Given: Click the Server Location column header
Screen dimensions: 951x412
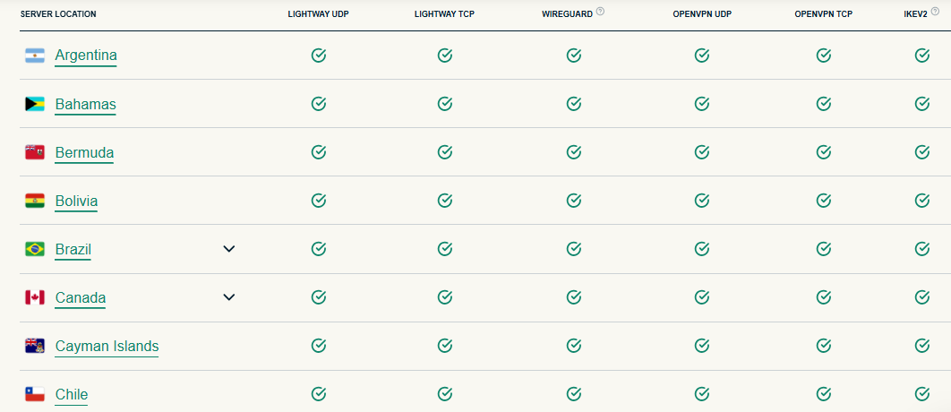Looking at the screenshot, I should [58, 14].
